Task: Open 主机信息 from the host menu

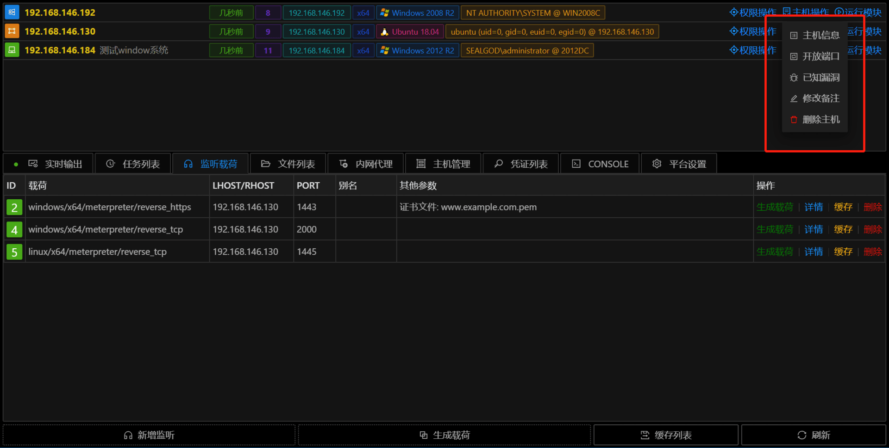Action: 815,36
